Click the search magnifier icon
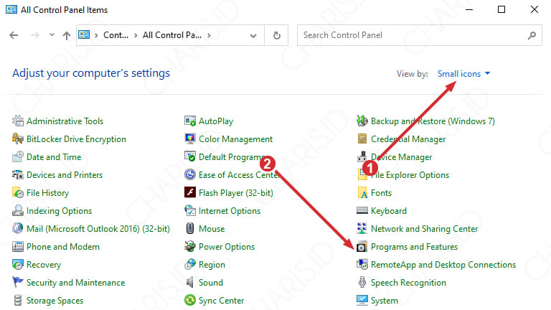The width and height of the screenshot is (551, 310). 532,35
